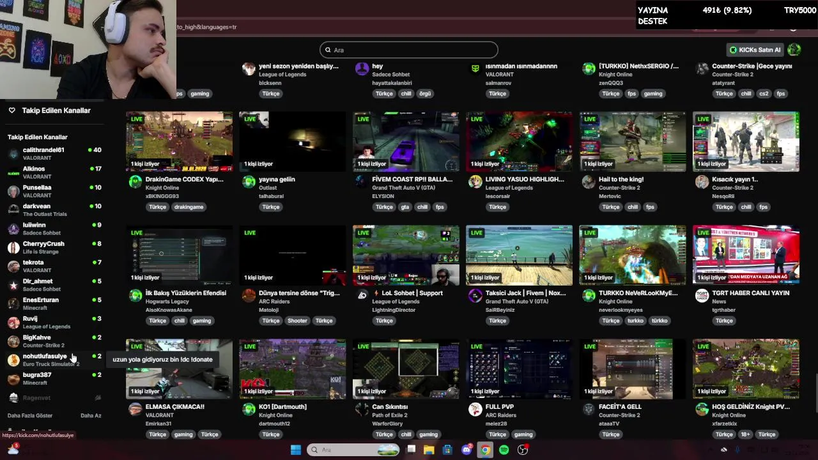Viewport: 818px width, 460px height.
Task: Open avatar for 'HOŞ GELDİNİZ Knight PV...'
Action: (x=702, y=409)
